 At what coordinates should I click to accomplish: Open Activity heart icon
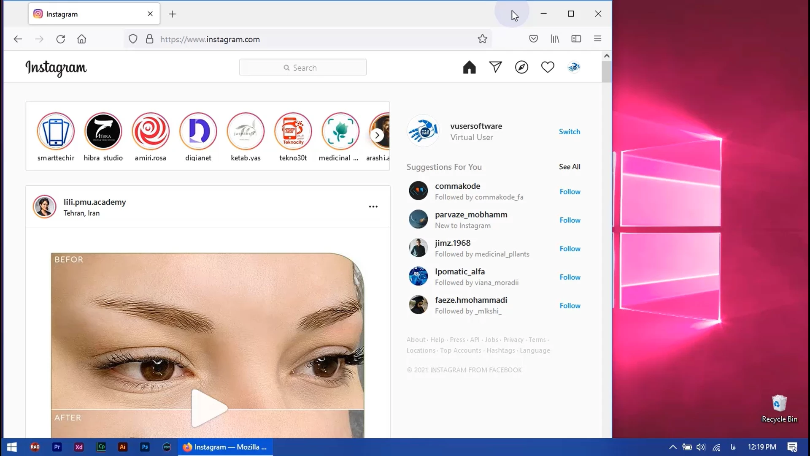pos(548,67)
